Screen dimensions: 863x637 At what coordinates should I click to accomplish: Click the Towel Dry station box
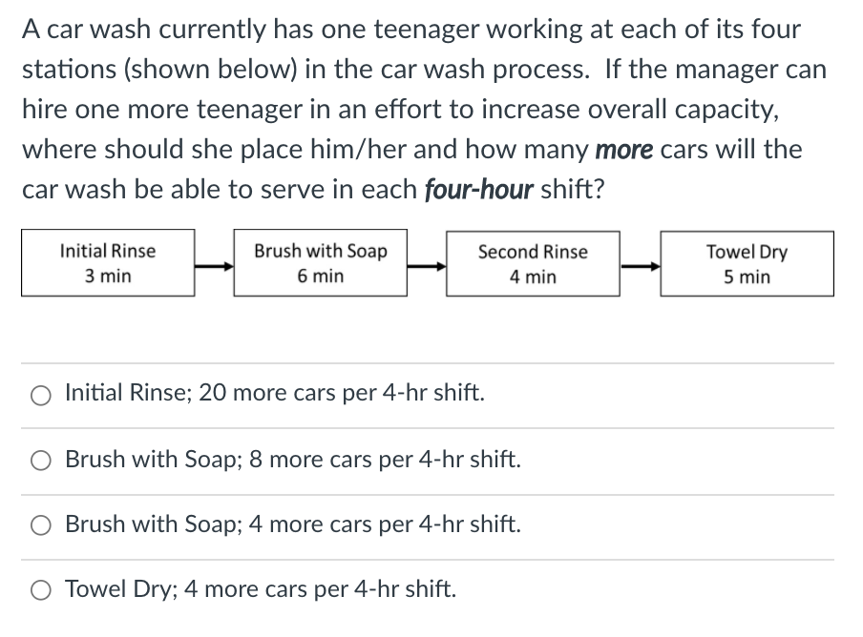(x=746, y=264)
